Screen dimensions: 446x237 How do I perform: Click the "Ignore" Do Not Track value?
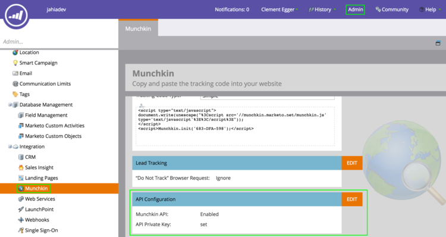pyautogui.click(x=223, y=178)
